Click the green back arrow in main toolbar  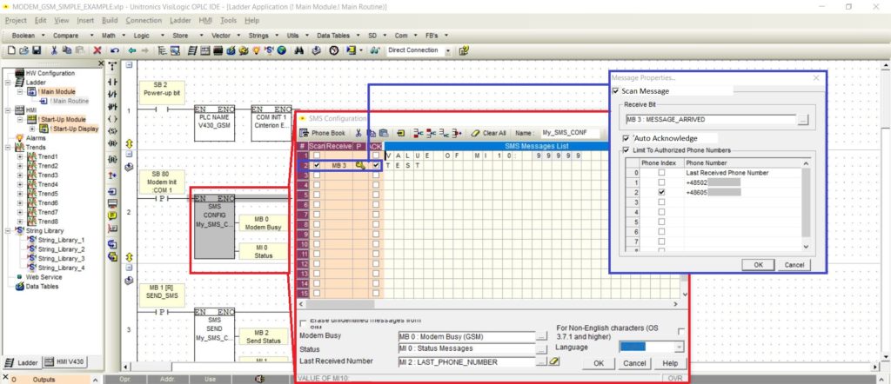pyautogui.click(x=132, y=50)
